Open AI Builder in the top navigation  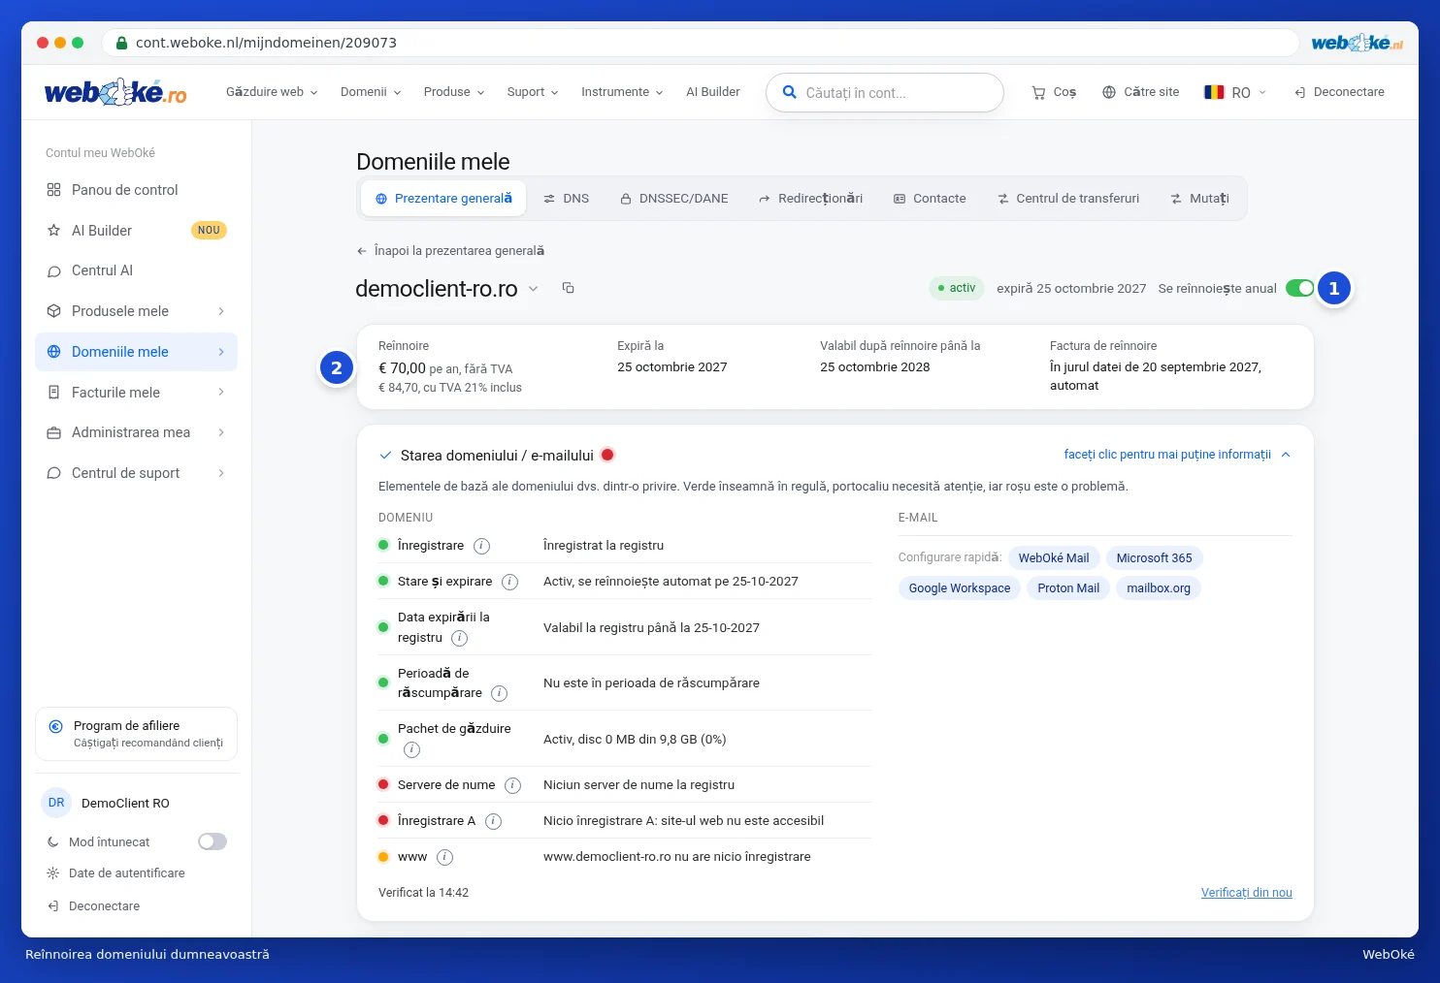(x=713, y=92)
